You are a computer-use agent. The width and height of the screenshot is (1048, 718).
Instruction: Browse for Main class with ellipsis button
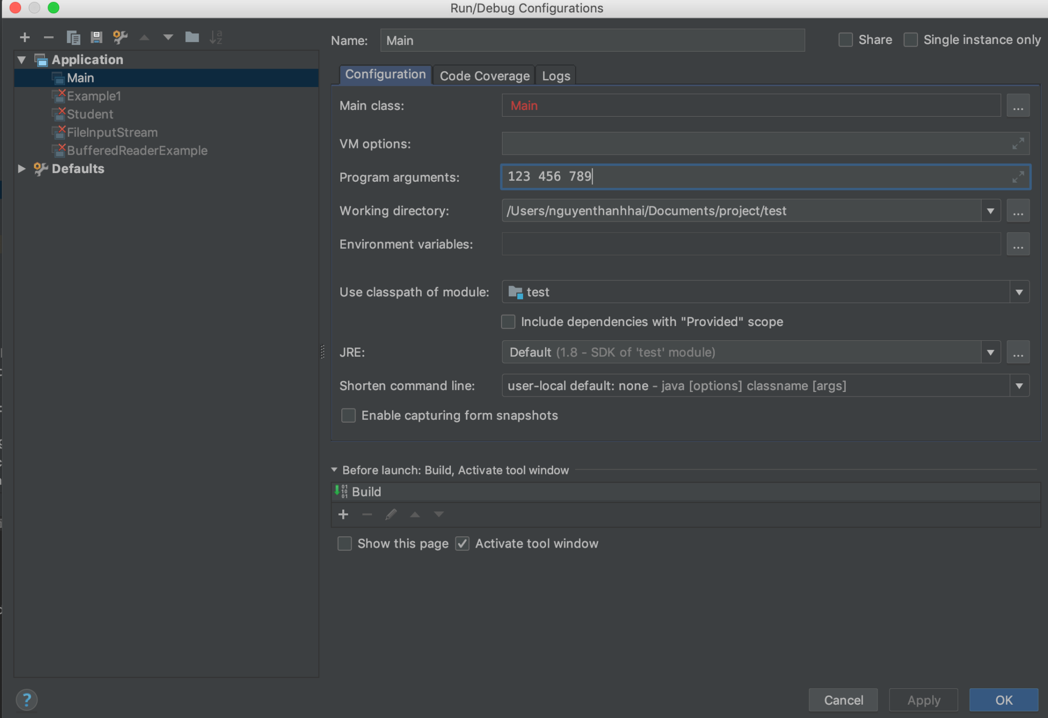point(1018,106)
